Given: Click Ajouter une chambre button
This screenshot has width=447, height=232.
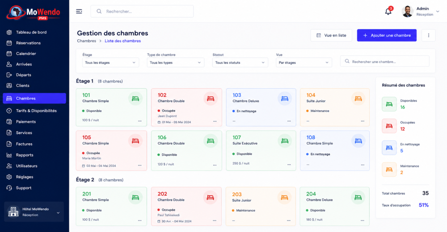Looking at the screenshot, I should coord(387,35).
